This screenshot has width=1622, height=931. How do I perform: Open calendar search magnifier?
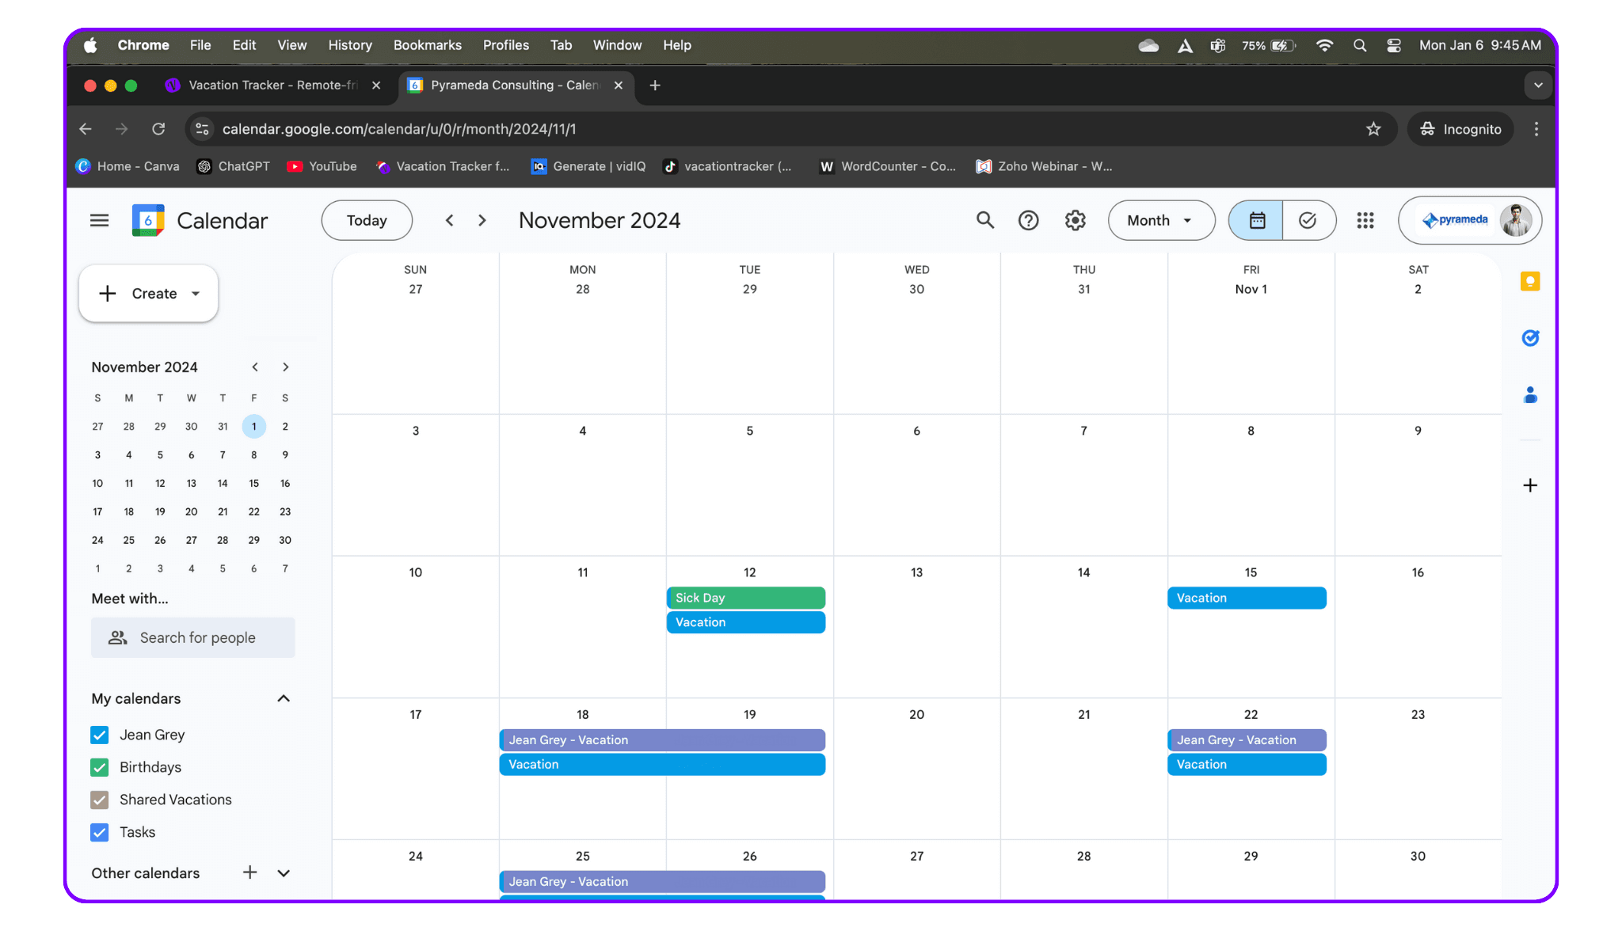pyautogui.click(x=984, y=220)
